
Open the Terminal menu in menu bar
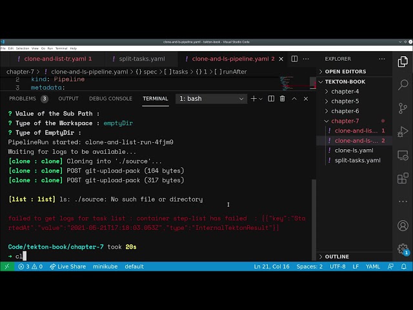tap(61, 48)
